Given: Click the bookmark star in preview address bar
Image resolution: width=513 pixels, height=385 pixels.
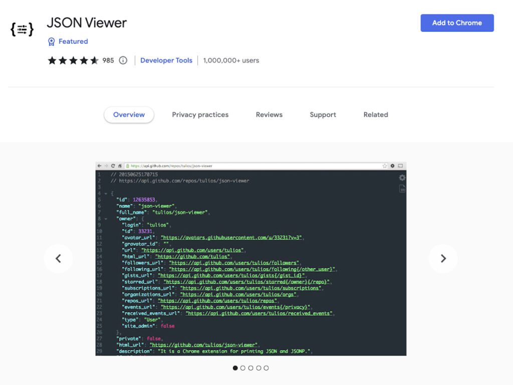Looking at the screenshot, I should click(x=384, y=166).
